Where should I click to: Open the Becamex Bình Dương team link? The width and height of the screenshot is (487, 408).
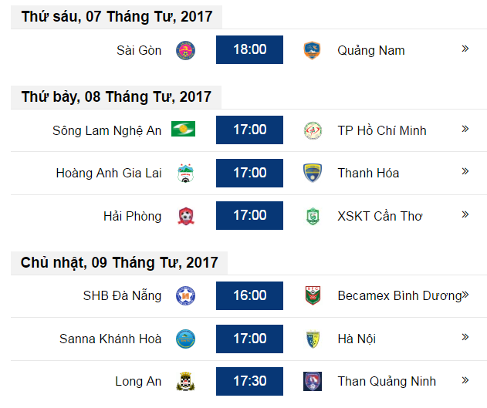400,295
